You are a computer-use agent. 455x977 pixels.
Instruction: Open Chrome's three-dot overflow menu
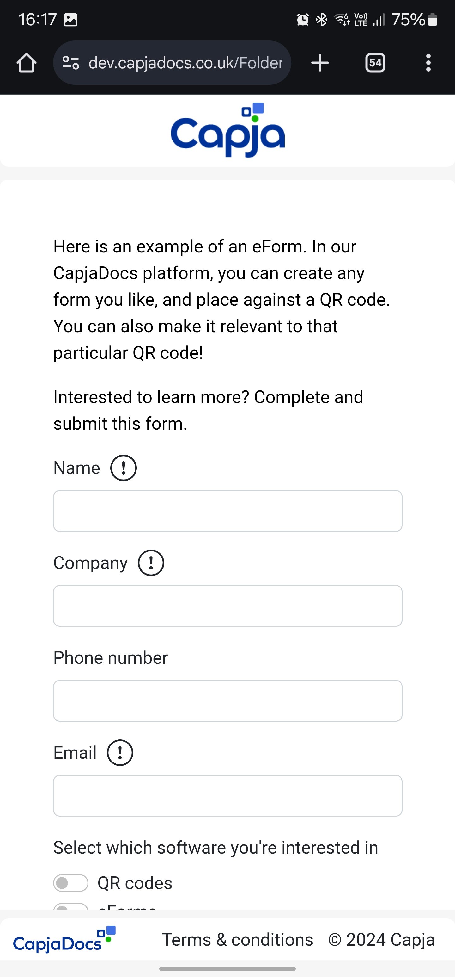(428, 63)
